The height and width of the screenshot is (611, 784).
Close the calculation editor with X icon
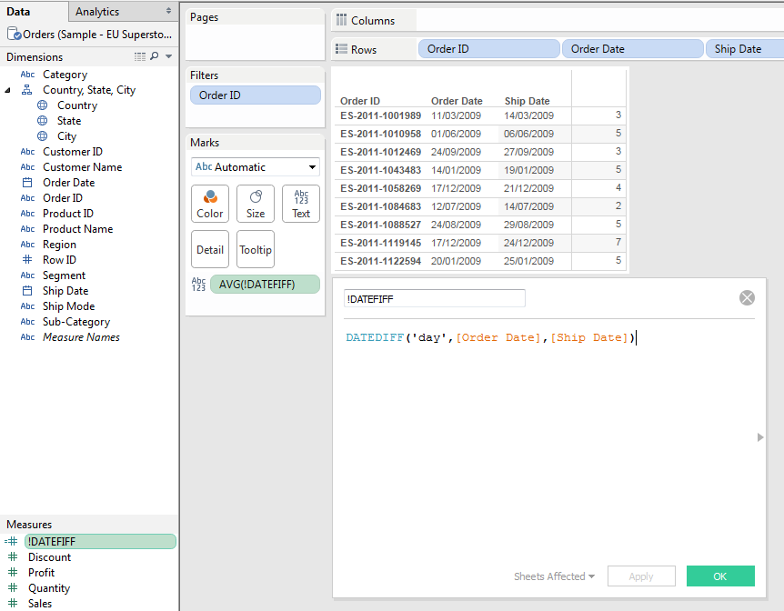coord(747,298)
